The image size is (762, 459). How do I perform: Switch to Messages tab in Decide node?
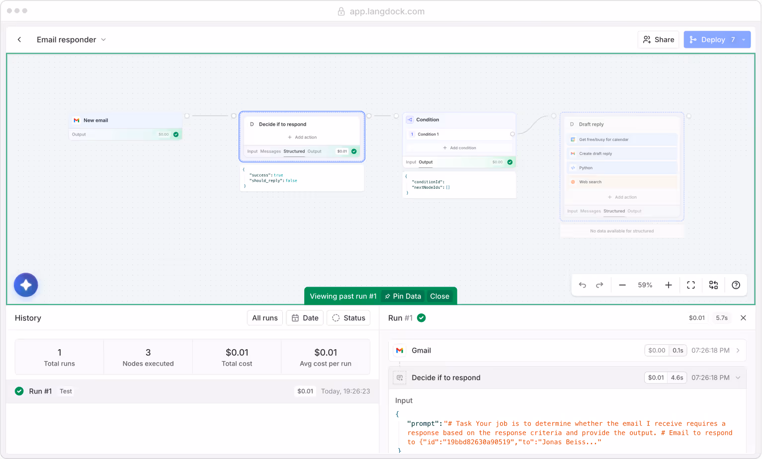click(x=270, y=152)
